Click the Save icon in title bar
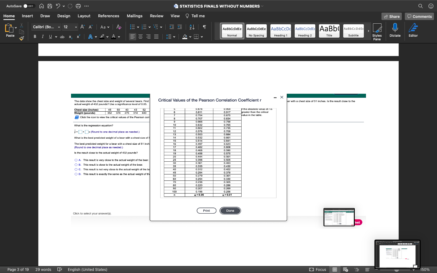 [x=50, y=6]
